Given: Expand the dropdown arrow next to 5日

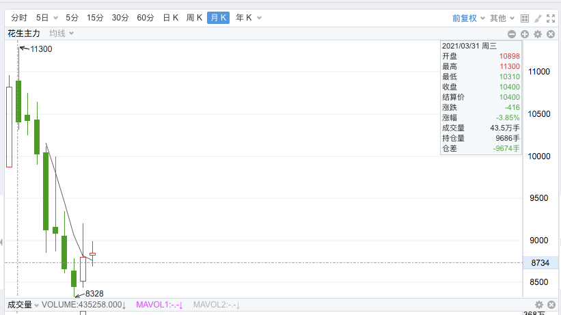Looking at the screenshot, I should (55, 18).
